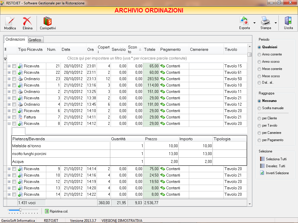
Task: Click the Cameriere column header
Action: 206,49
